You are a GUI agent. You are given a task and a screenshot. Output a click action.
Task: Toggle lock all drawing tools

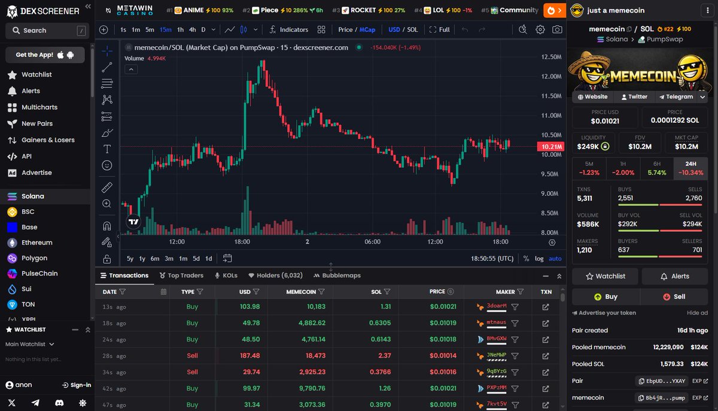point(107,259)
